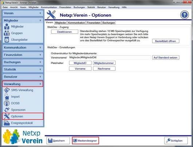Viewport: 193px width, 147px height.
Task: Open the SMS-Verwaltung icon
Action: point(7,90)
